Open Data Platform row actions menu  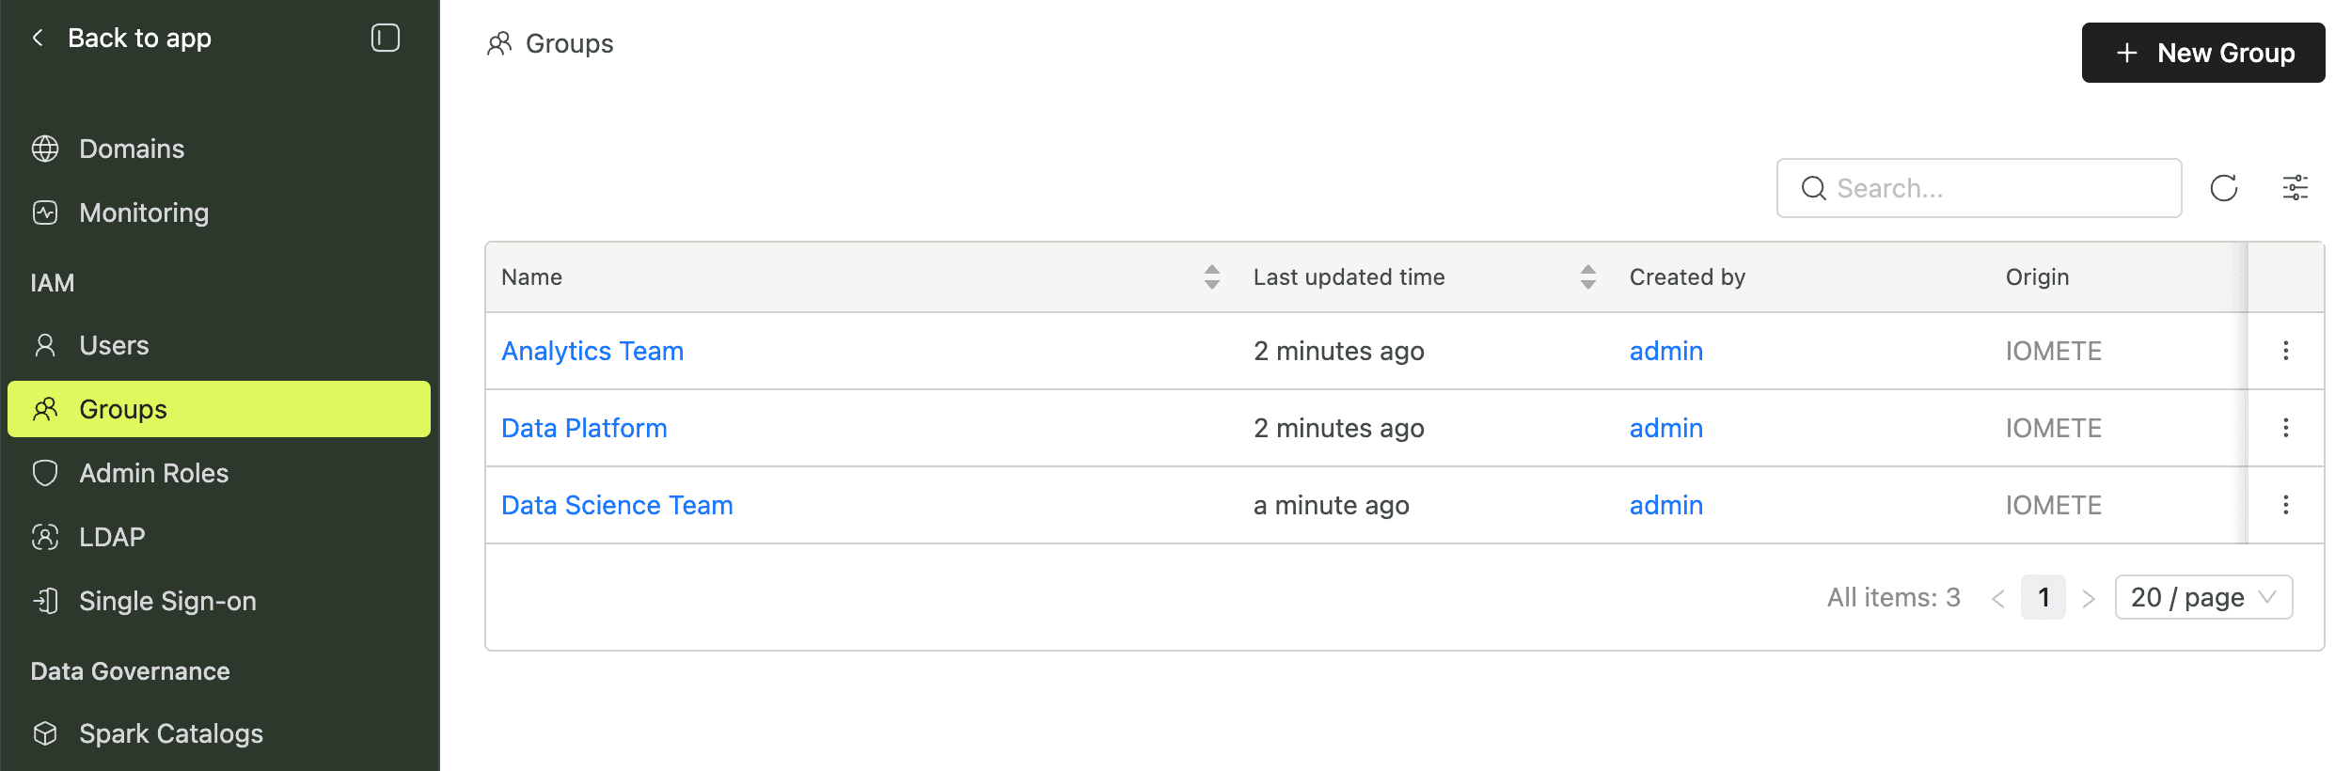point(2286,428)
